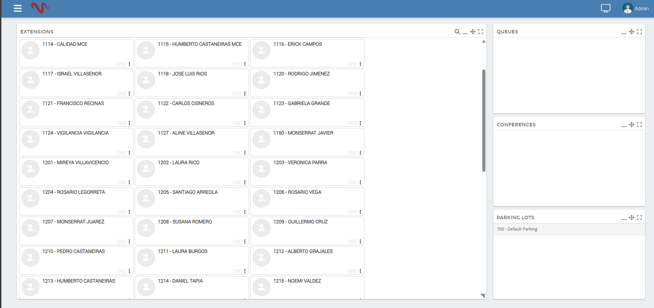Screen dimensions: 654x308
Task: Expand Conferences panel to fullscreen
Action: click(640, 125)
